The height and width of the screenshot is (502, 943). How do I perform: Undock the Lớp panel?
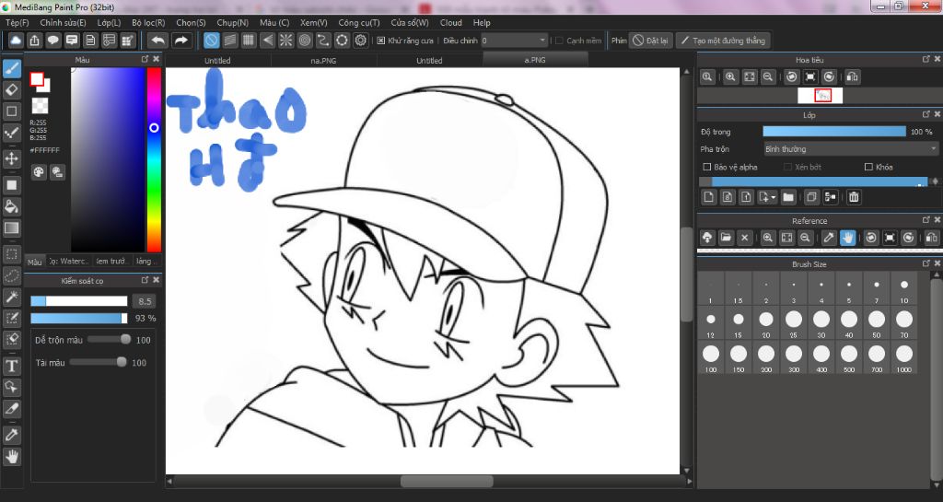pos(926,114)
